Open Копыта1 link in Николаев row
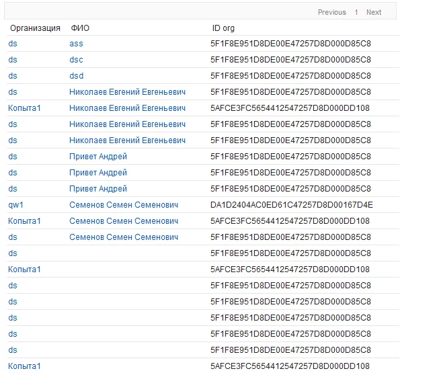 (24, 108)
